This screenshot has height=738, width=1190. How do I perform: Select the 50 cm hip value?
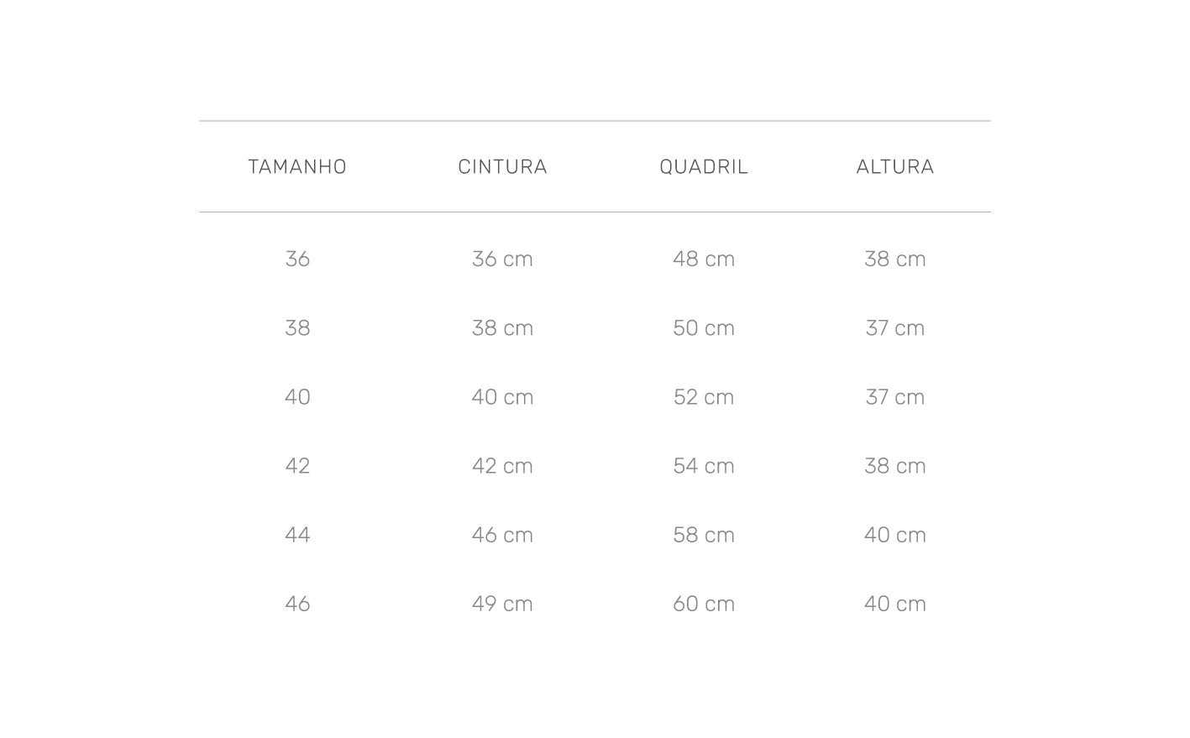(x=704, y=327)
